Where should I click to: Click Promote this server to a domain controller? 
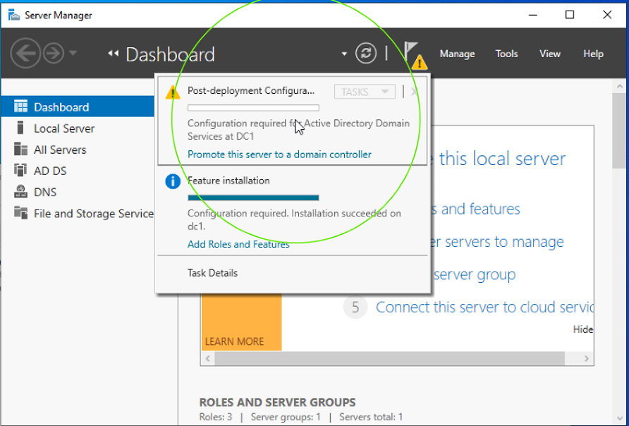click(279, 154)
